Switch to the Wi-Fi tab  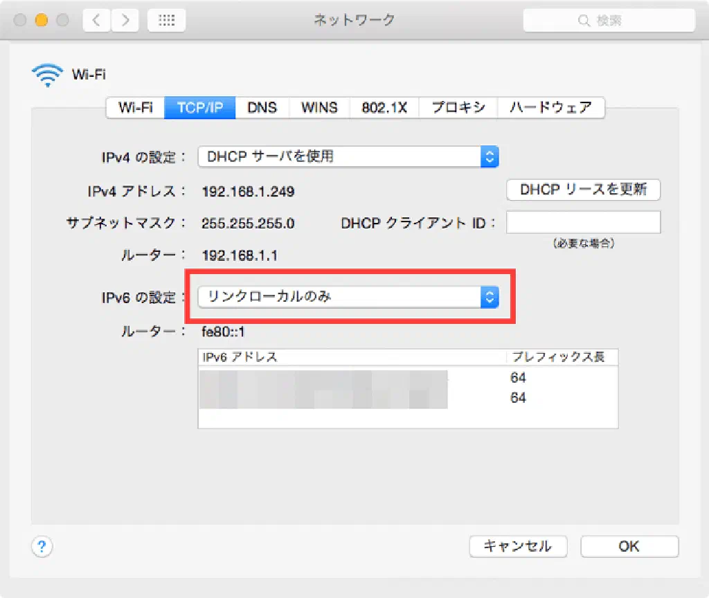pos(136,107)
